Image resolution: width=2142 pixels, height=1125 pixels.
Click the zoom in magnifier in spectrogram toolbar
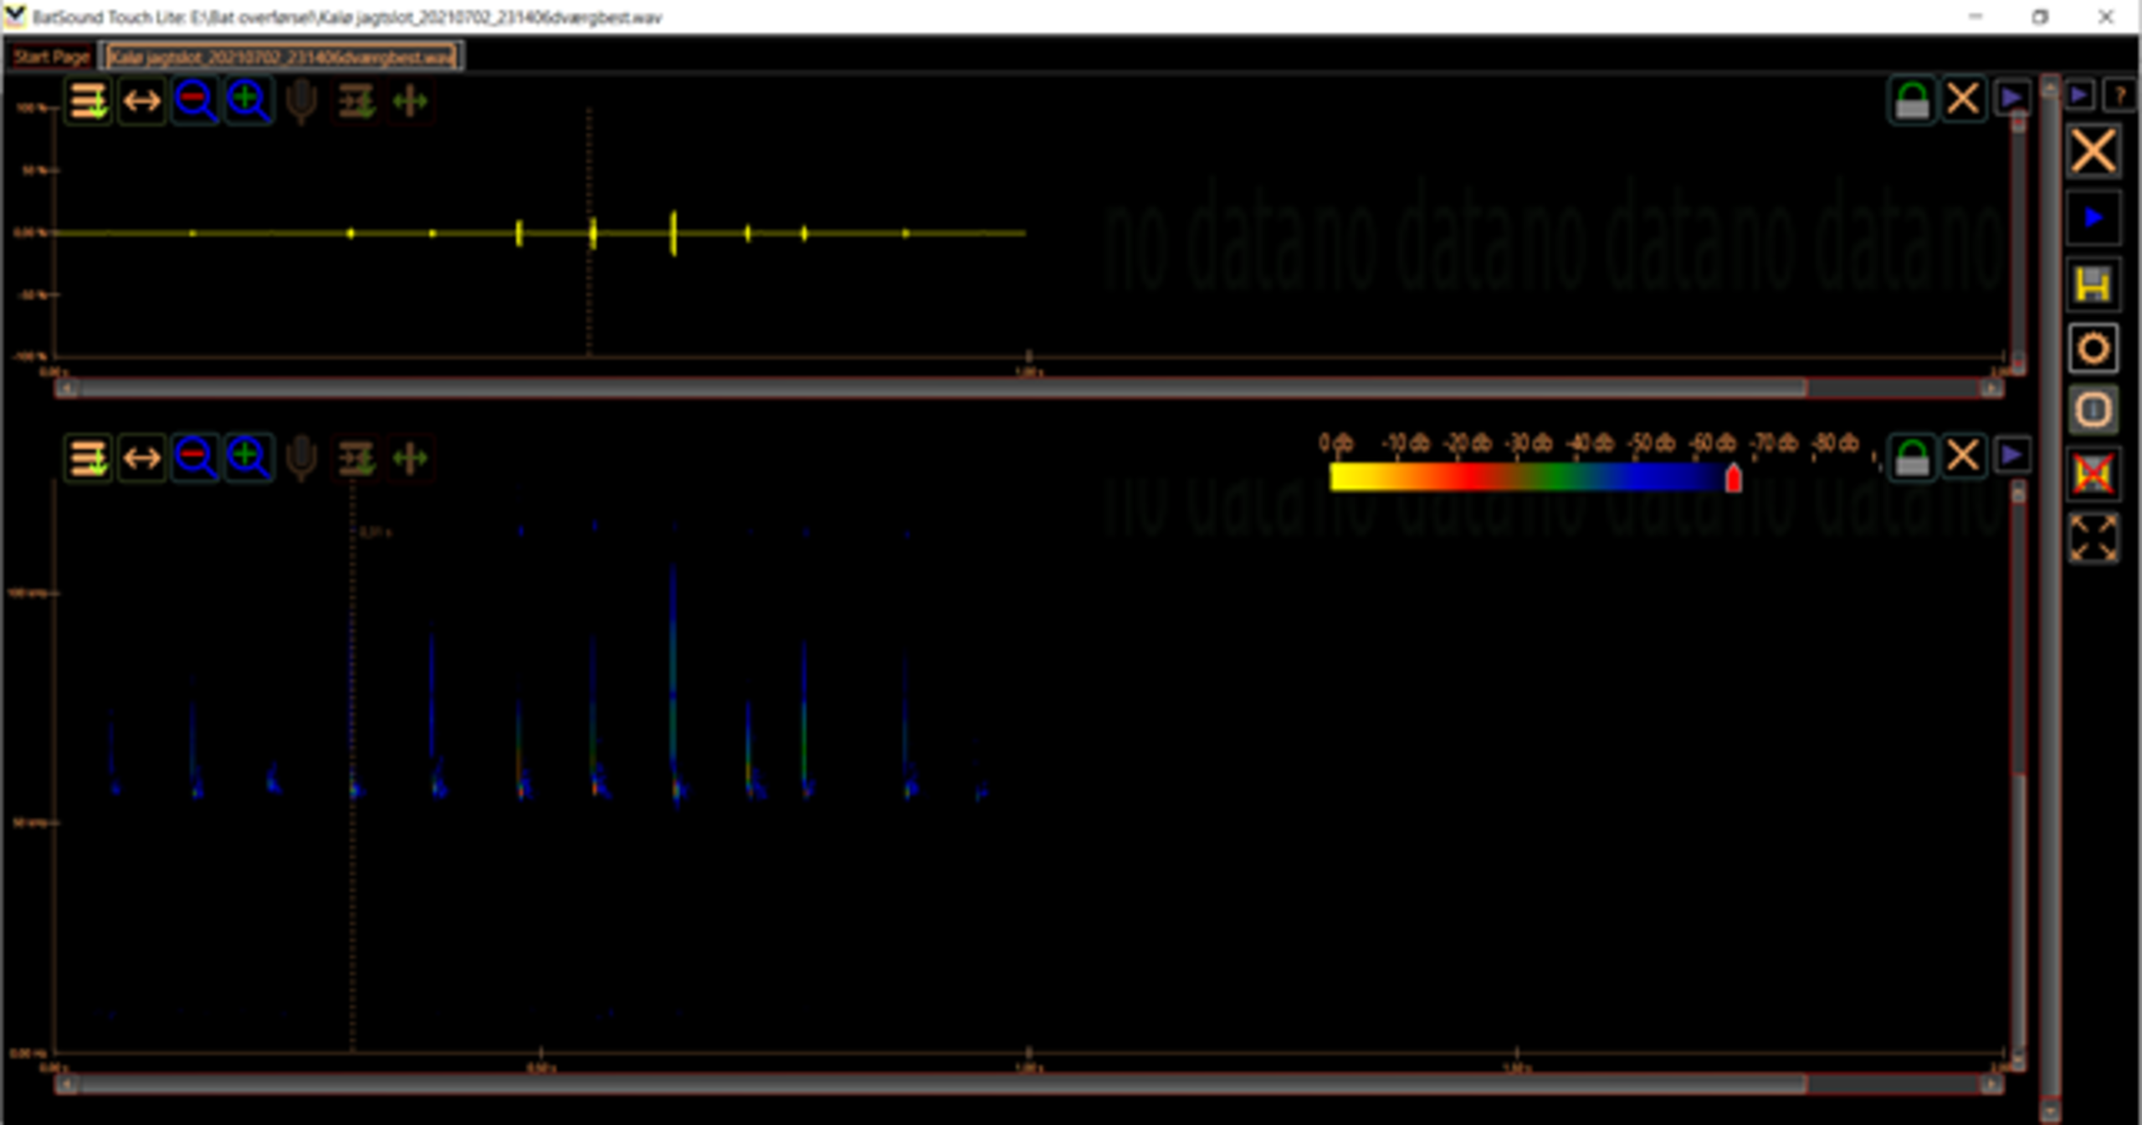pyautogui.click(x=249, y=458)
